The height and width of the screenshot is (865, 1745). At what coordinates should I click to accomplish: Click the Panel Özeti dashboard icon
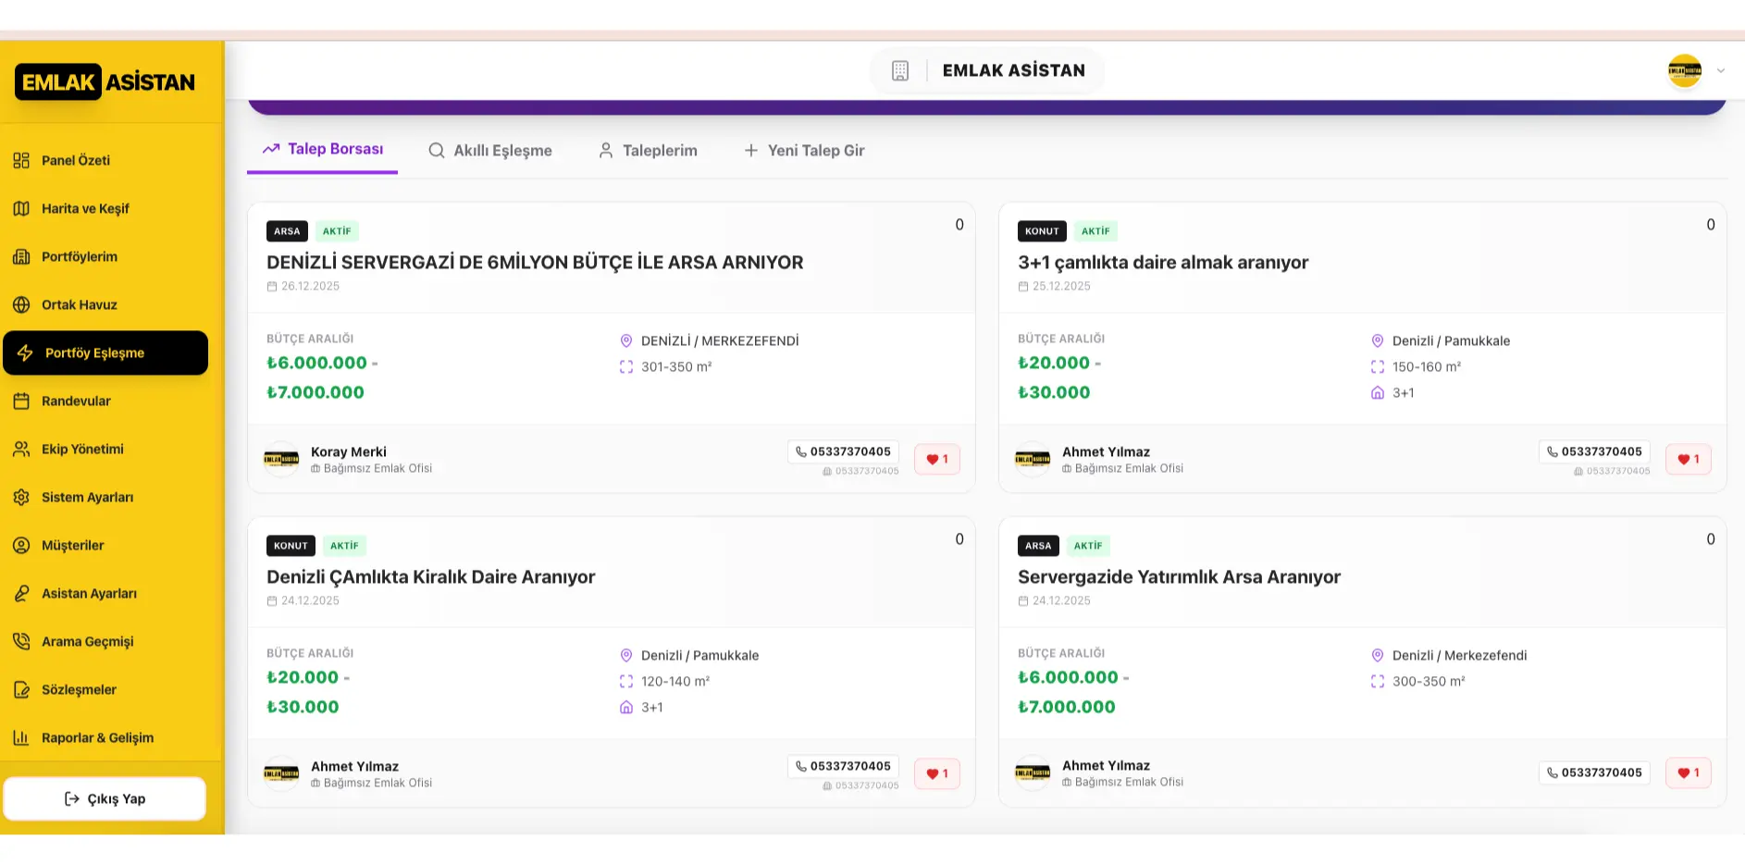(21, 160)
